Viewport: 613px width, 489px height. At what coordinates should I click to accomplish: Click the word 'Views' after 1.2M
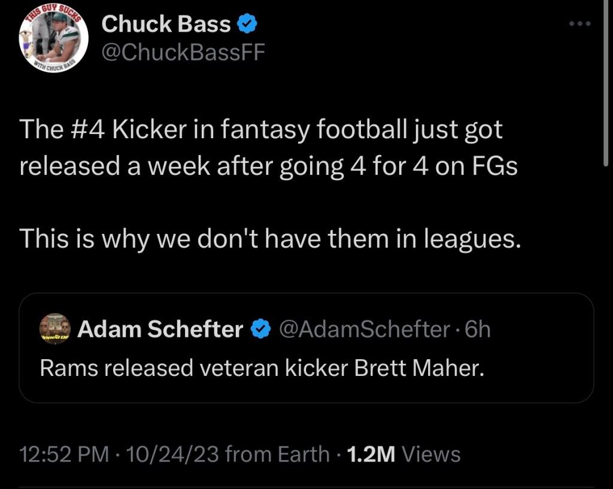click(431, 454)
